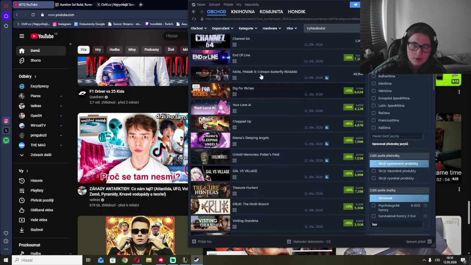Switch to KOMUNITA tab in Steam
This screenshot has height=265, width=471.
click(271, 12)
